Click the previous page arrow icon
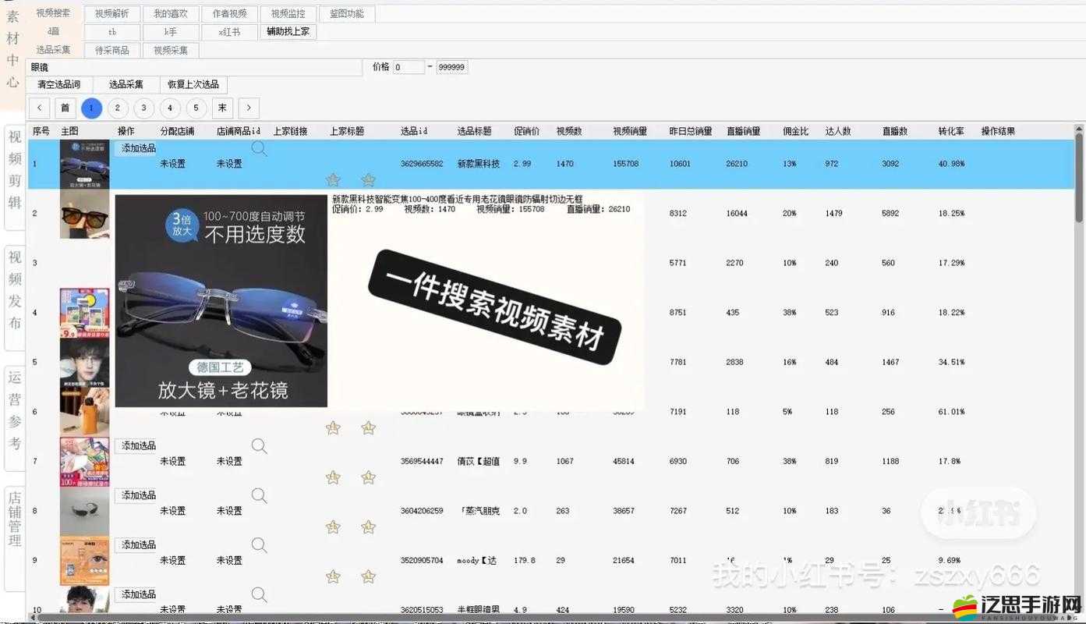This screenshot has width=1086, height=624. click(40, 108)
